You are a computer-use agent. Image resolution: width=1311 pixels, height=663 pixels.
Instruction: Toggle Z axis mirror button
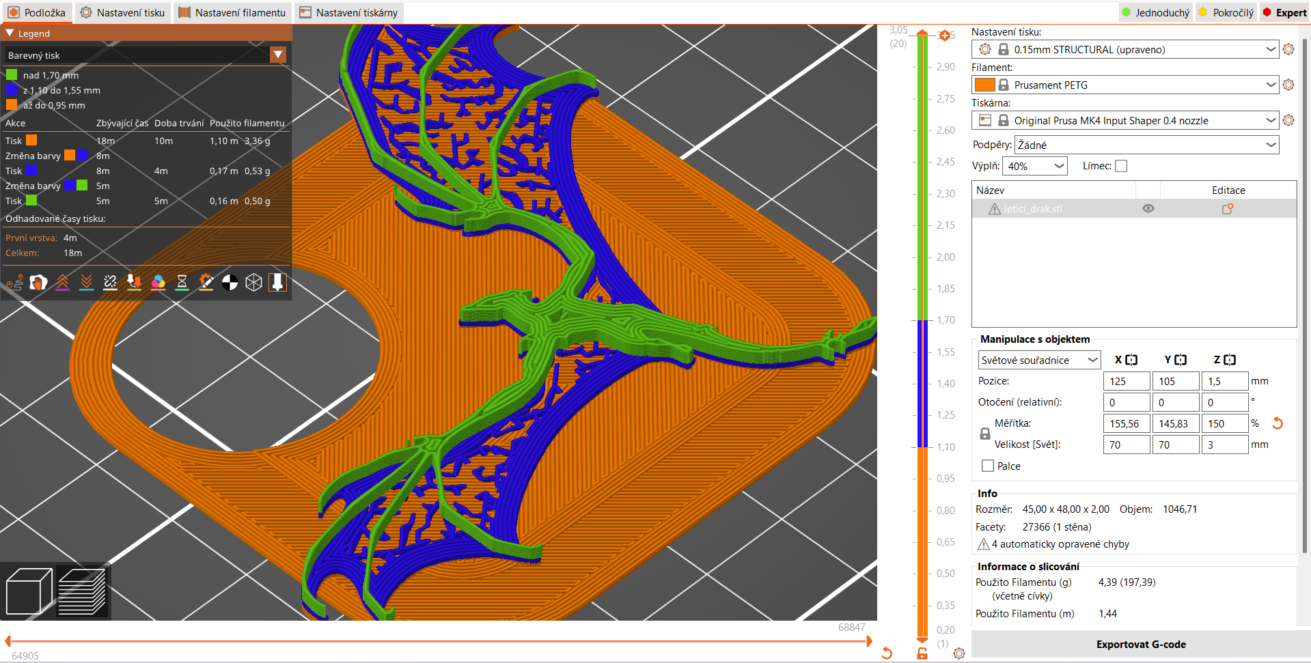1230,360
